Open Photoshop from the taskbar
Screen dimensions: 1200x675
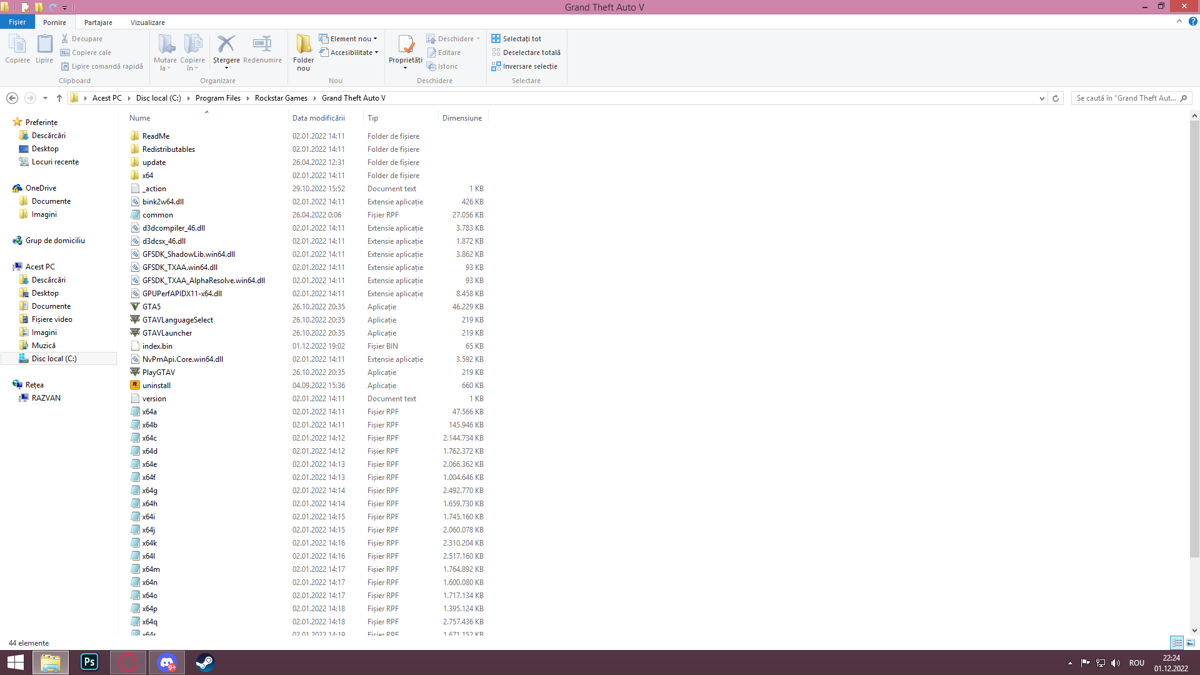[x=89, y=662]
